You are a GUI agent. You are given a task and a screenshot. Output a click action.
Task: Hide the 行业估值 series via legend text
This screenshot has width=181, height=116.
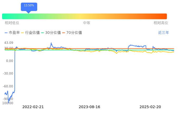pyautogui.click(x=32, y=33)
